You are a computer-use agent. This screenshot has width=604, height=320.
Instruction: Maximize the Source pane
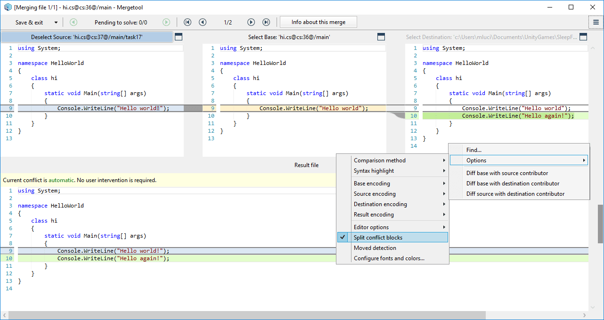click(179, 37)
